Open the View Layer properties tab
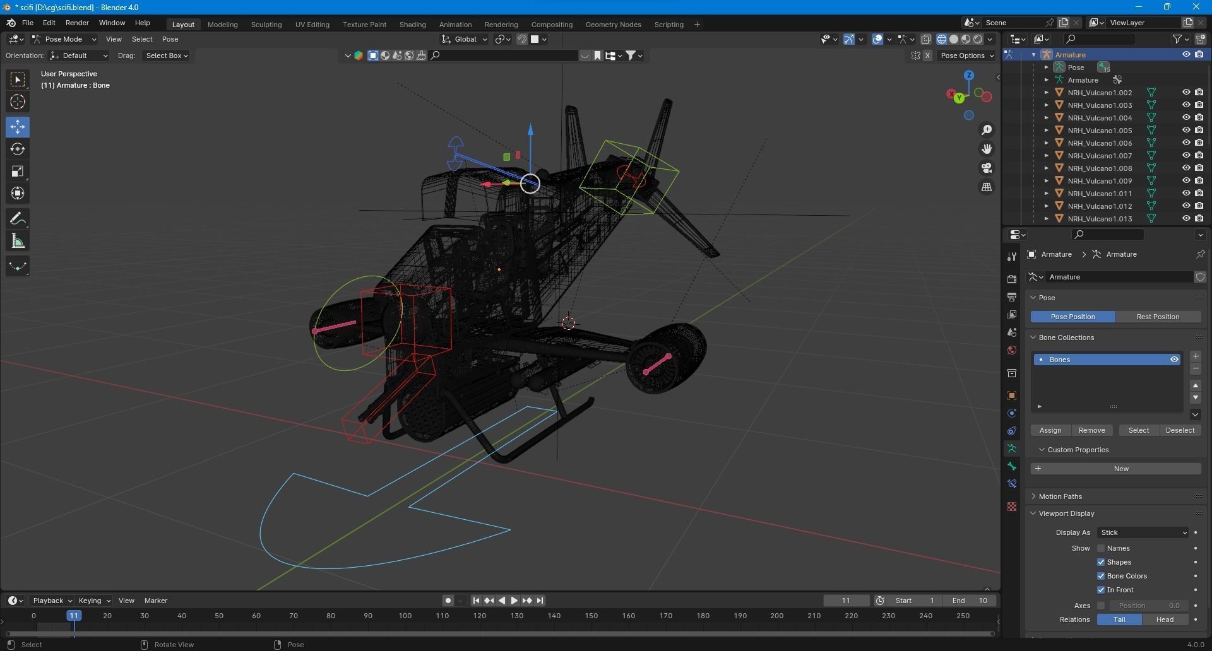 coord(1012,314)
